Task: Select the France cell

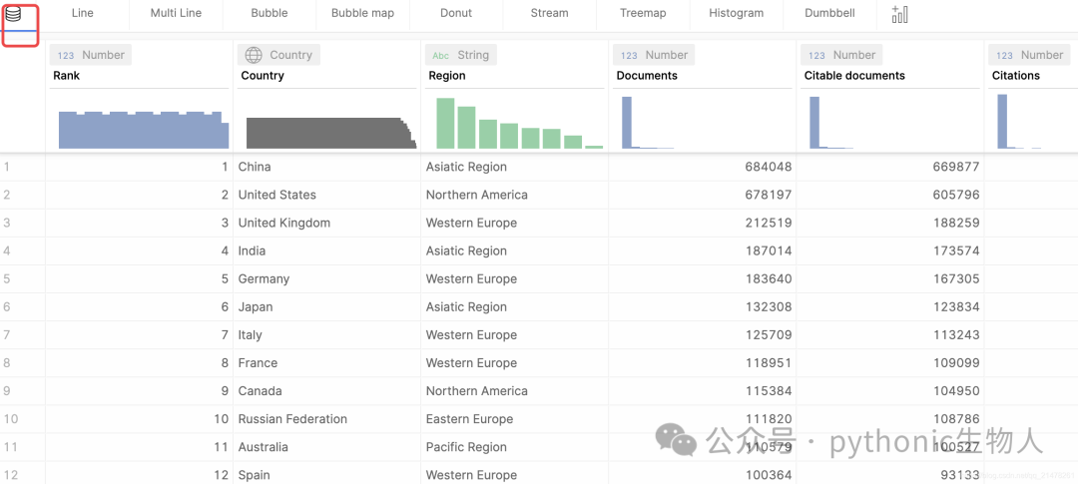Action: (326, 363)
